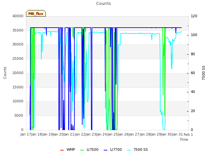This screenshot has height=156, width=208.
Task: Click the right 7500 SS axis label
Action: (203, 73)
